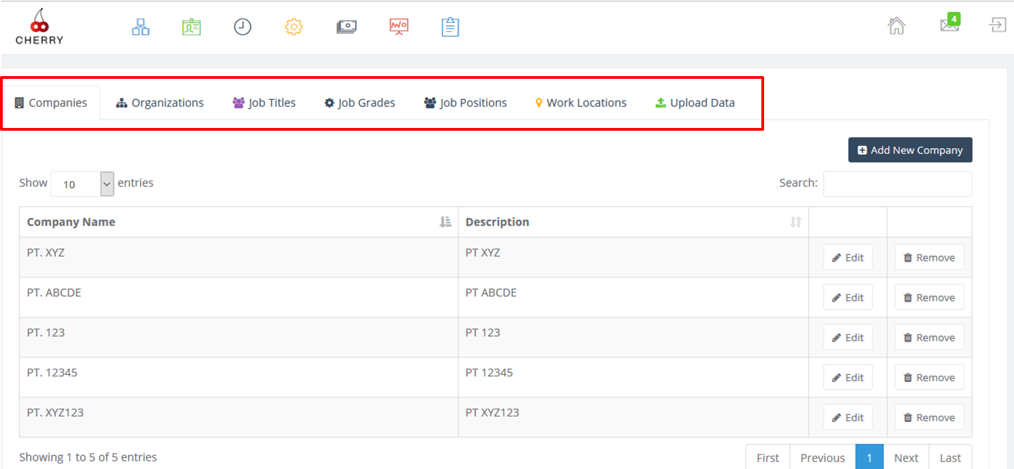
Task: Edit the PT. ABCDE company
Action: click(847, 297)
